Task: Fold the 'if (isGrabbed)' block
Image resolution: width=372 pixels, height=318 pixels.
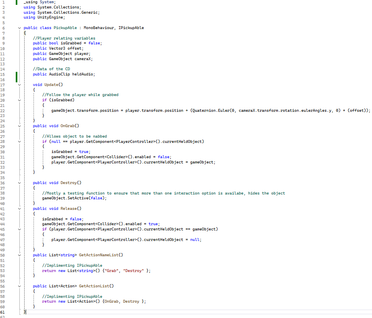Action: [x=19, y=100]
